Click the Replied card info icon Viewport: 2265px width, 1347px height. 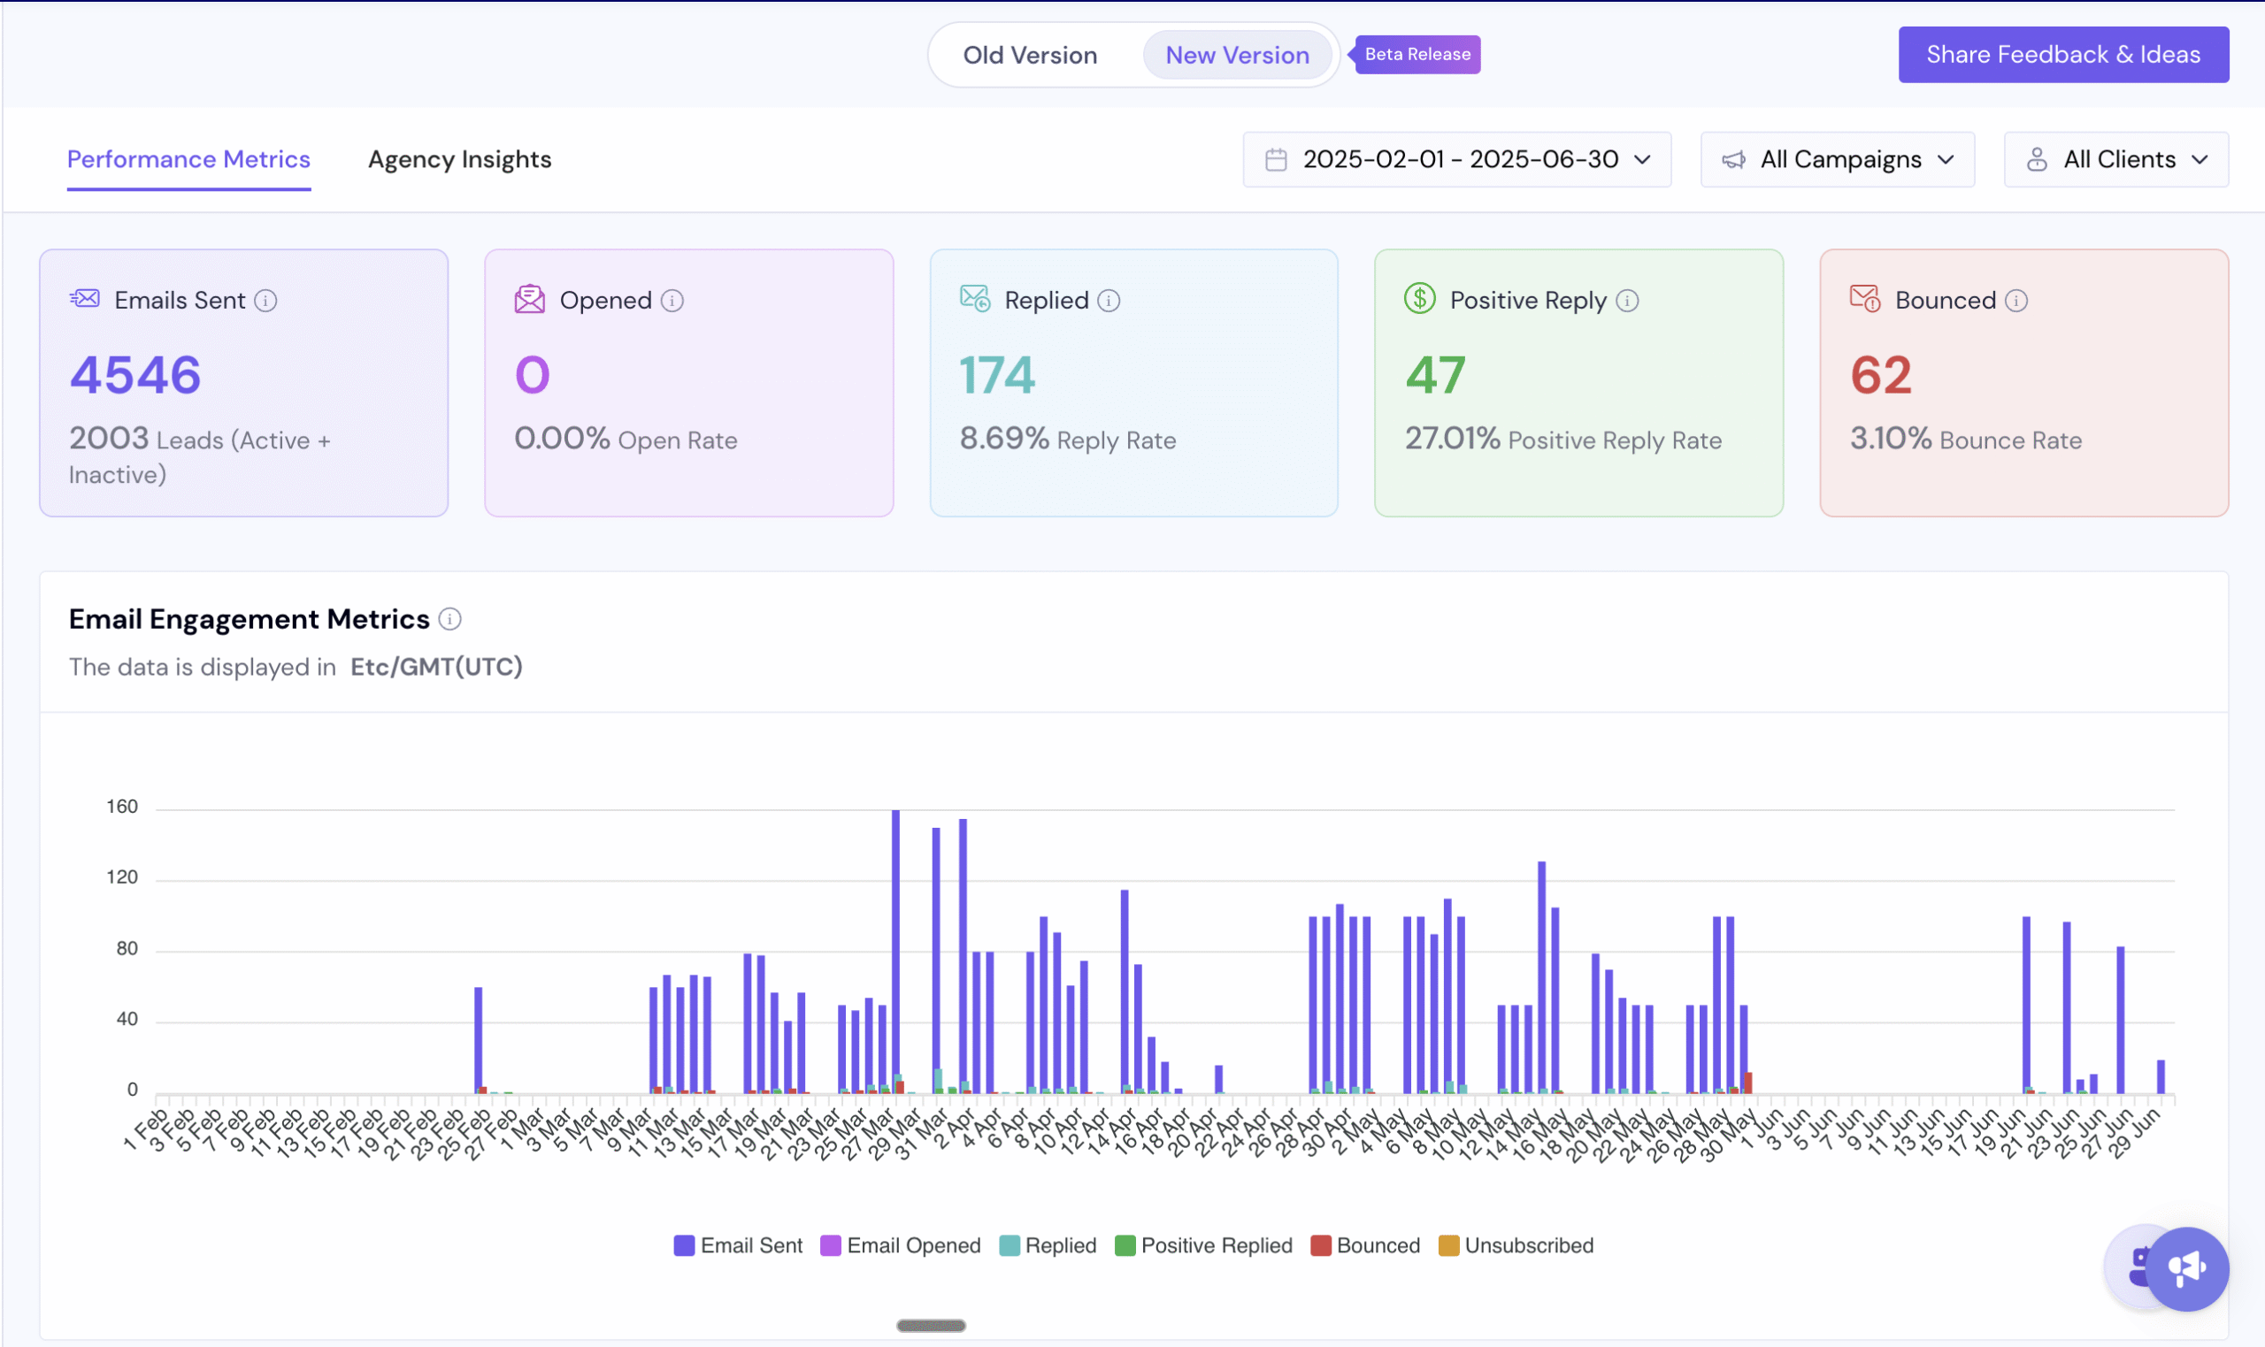coord(1109,301)
